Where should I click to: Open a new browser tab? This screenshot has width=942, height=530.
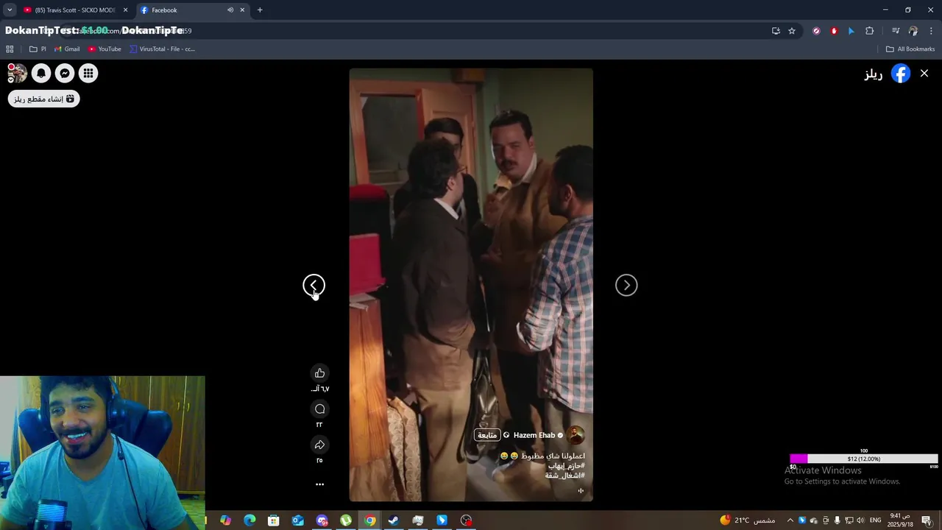260,10
